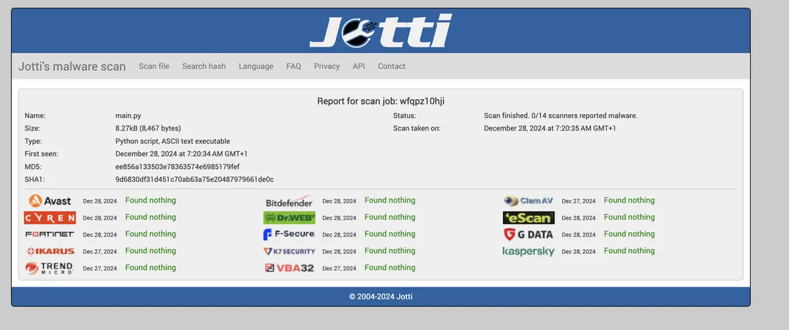
Task: Click the file name main.py
Action: click(128, 115)
